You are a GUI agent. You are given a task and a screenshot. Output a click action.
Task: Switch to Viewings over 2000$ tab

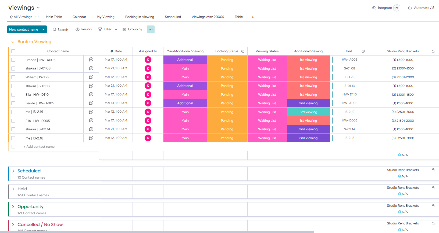(208, 17)
